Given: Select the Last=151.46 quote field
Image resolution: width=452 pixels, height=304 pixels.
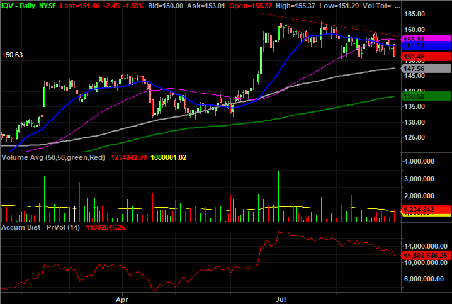Looking at the screenshot, I should [x=80, y=6].
